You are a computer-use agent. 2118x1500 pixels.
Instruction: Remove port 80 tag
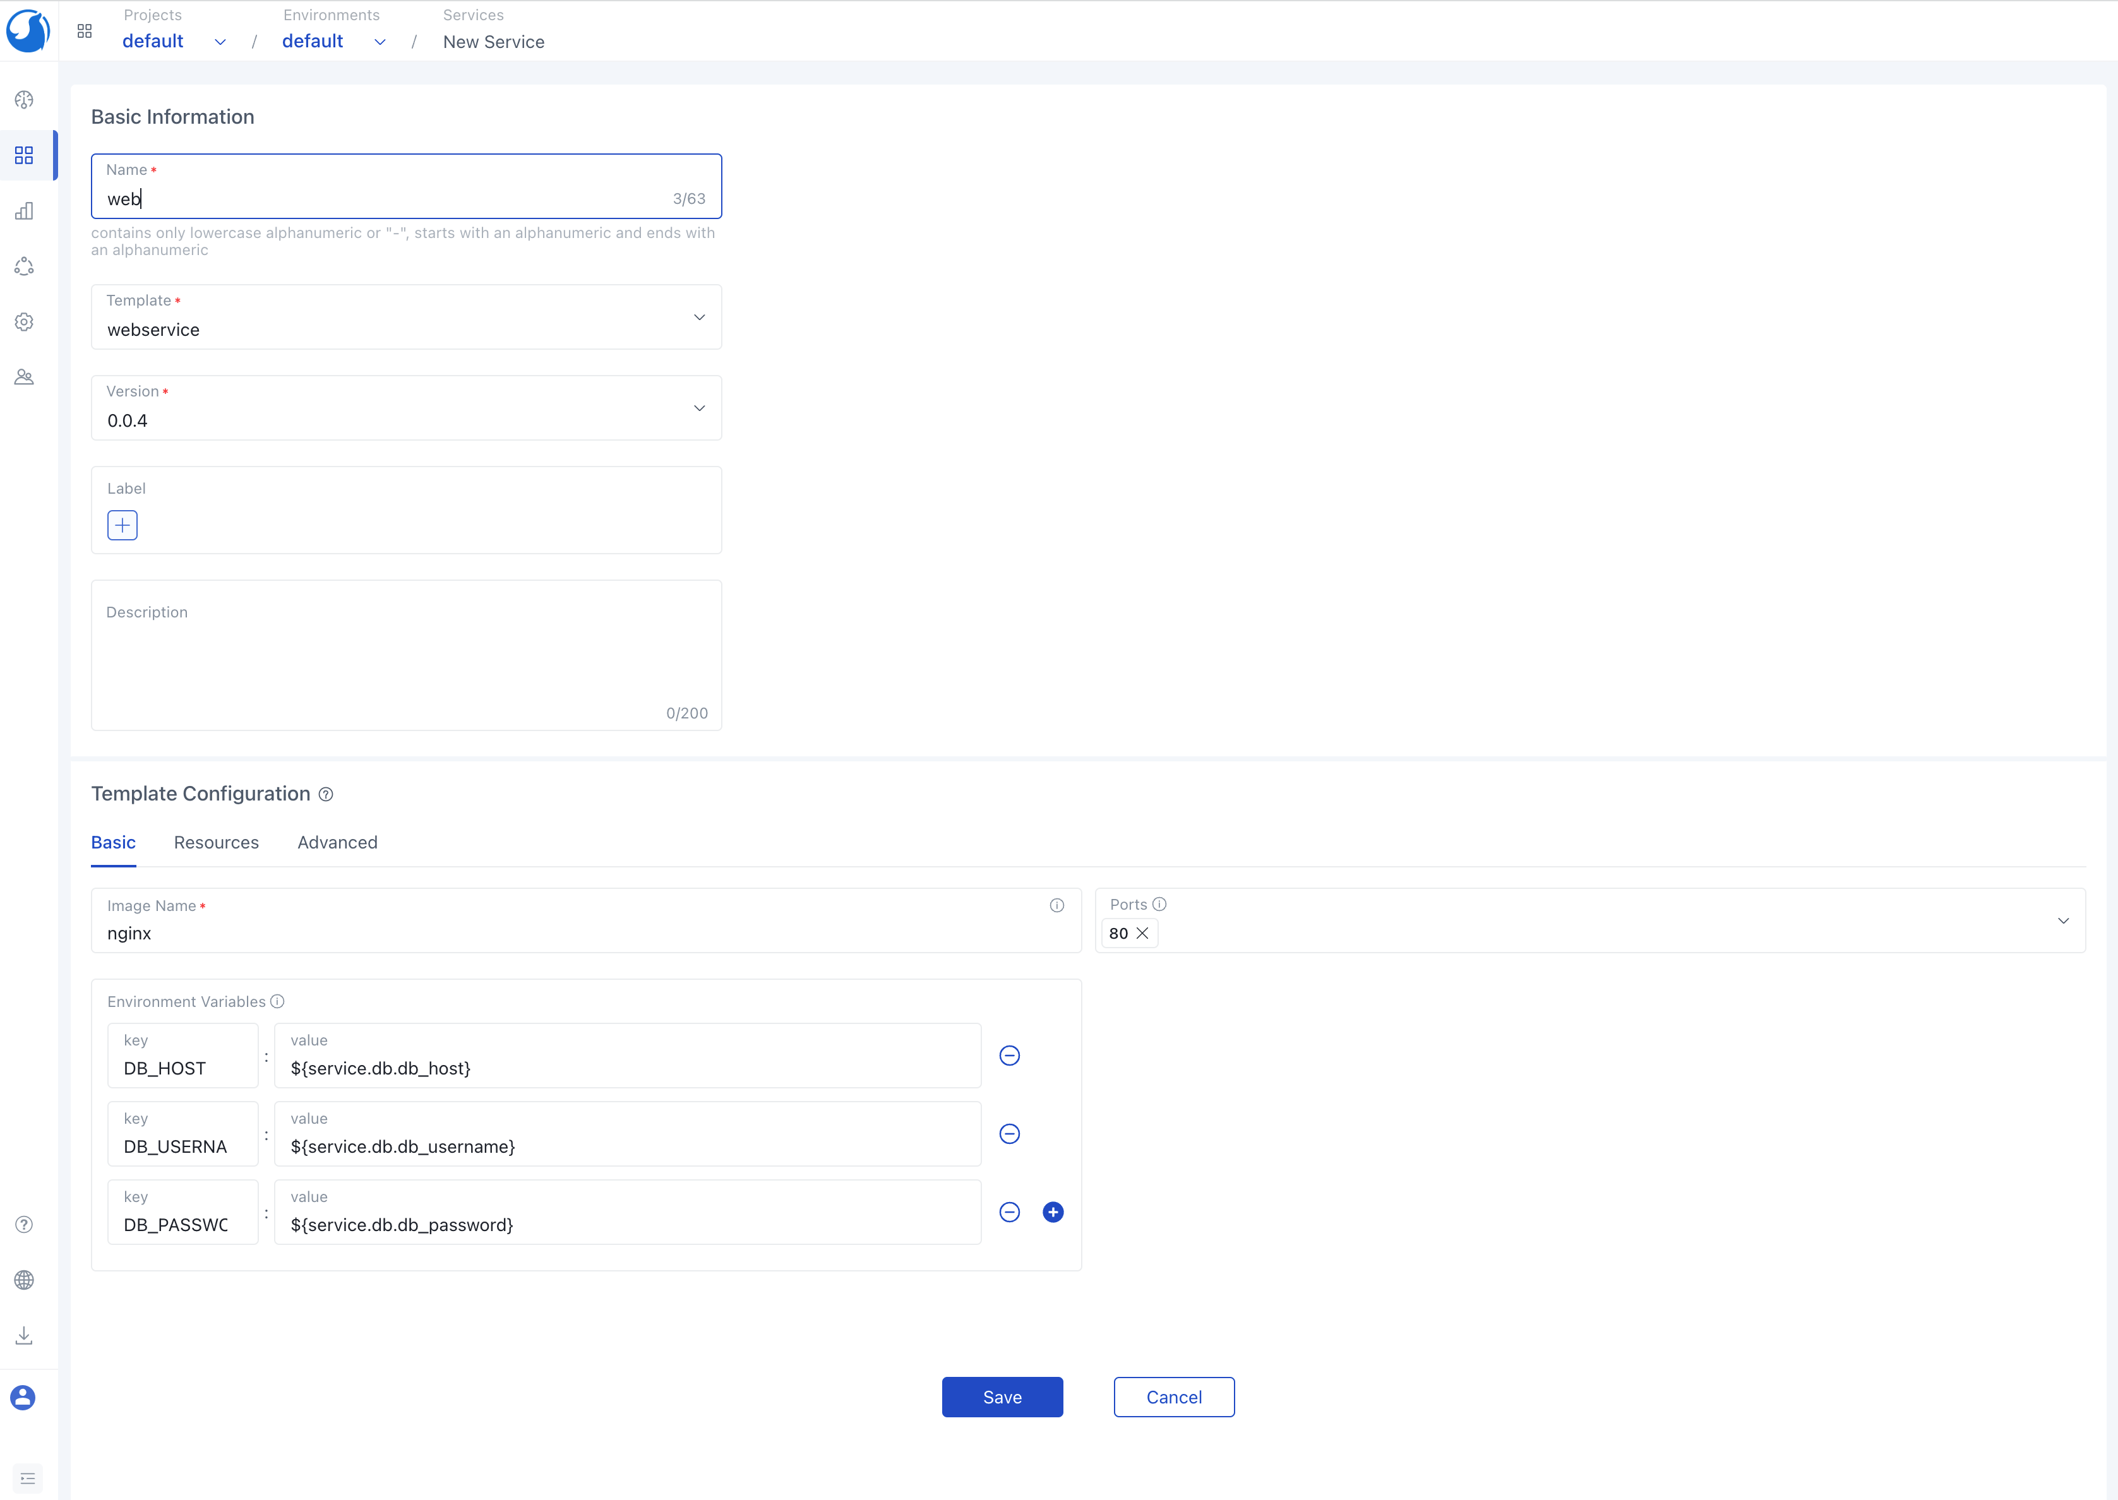pyautogui.click(x=1142, y=934)
